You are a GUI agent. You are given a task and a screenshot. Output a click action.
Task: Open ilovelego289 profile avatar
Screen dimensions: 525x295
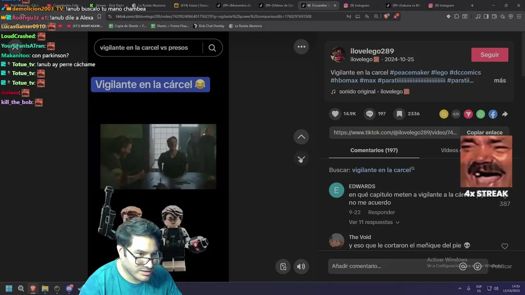tap(338, 55)
